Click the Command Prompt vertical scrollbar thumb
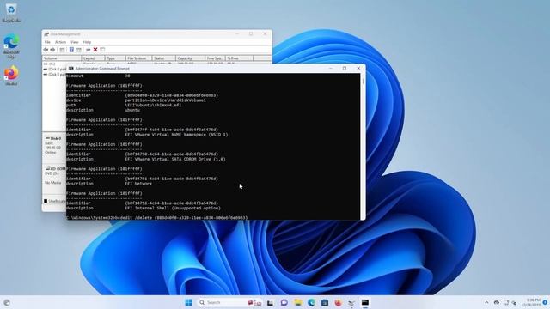Viewport: 550px width, 309px height. point(363,81)
